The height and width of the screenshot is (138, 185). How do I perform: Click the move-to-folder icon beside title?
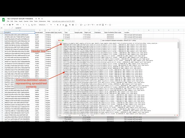tap(39, 19)
